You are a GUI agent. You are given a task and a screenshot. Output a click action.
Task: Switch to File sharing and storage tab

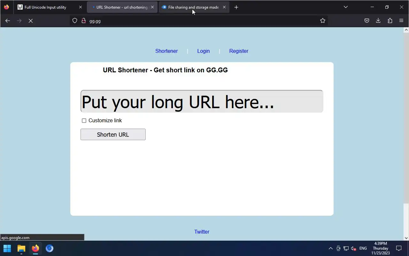point(194,7)
